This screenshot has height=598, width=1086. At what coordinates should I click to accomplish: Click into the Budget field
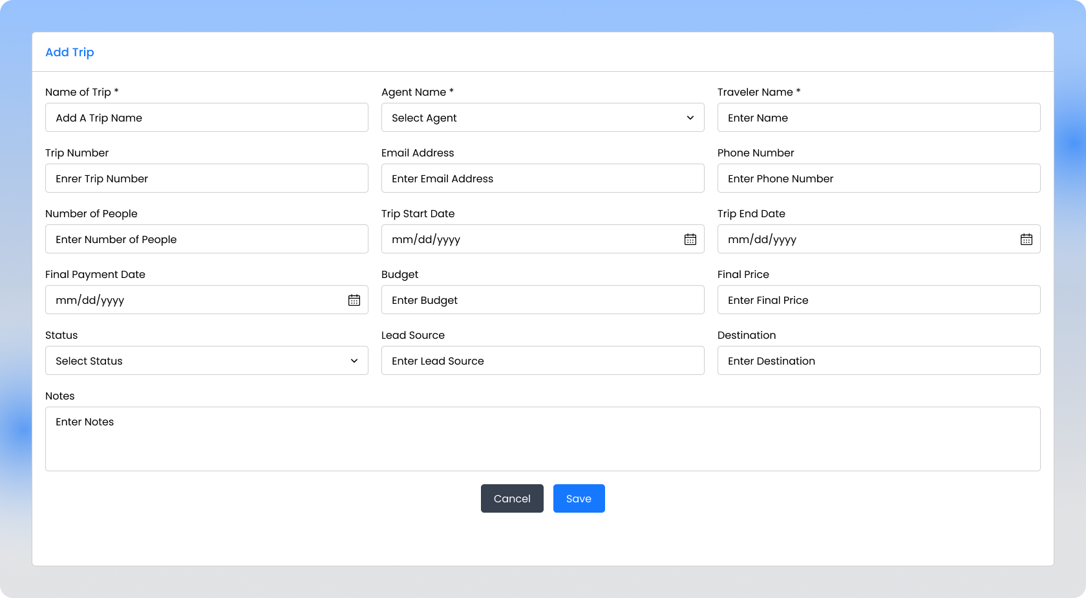[x=542, y=300]
